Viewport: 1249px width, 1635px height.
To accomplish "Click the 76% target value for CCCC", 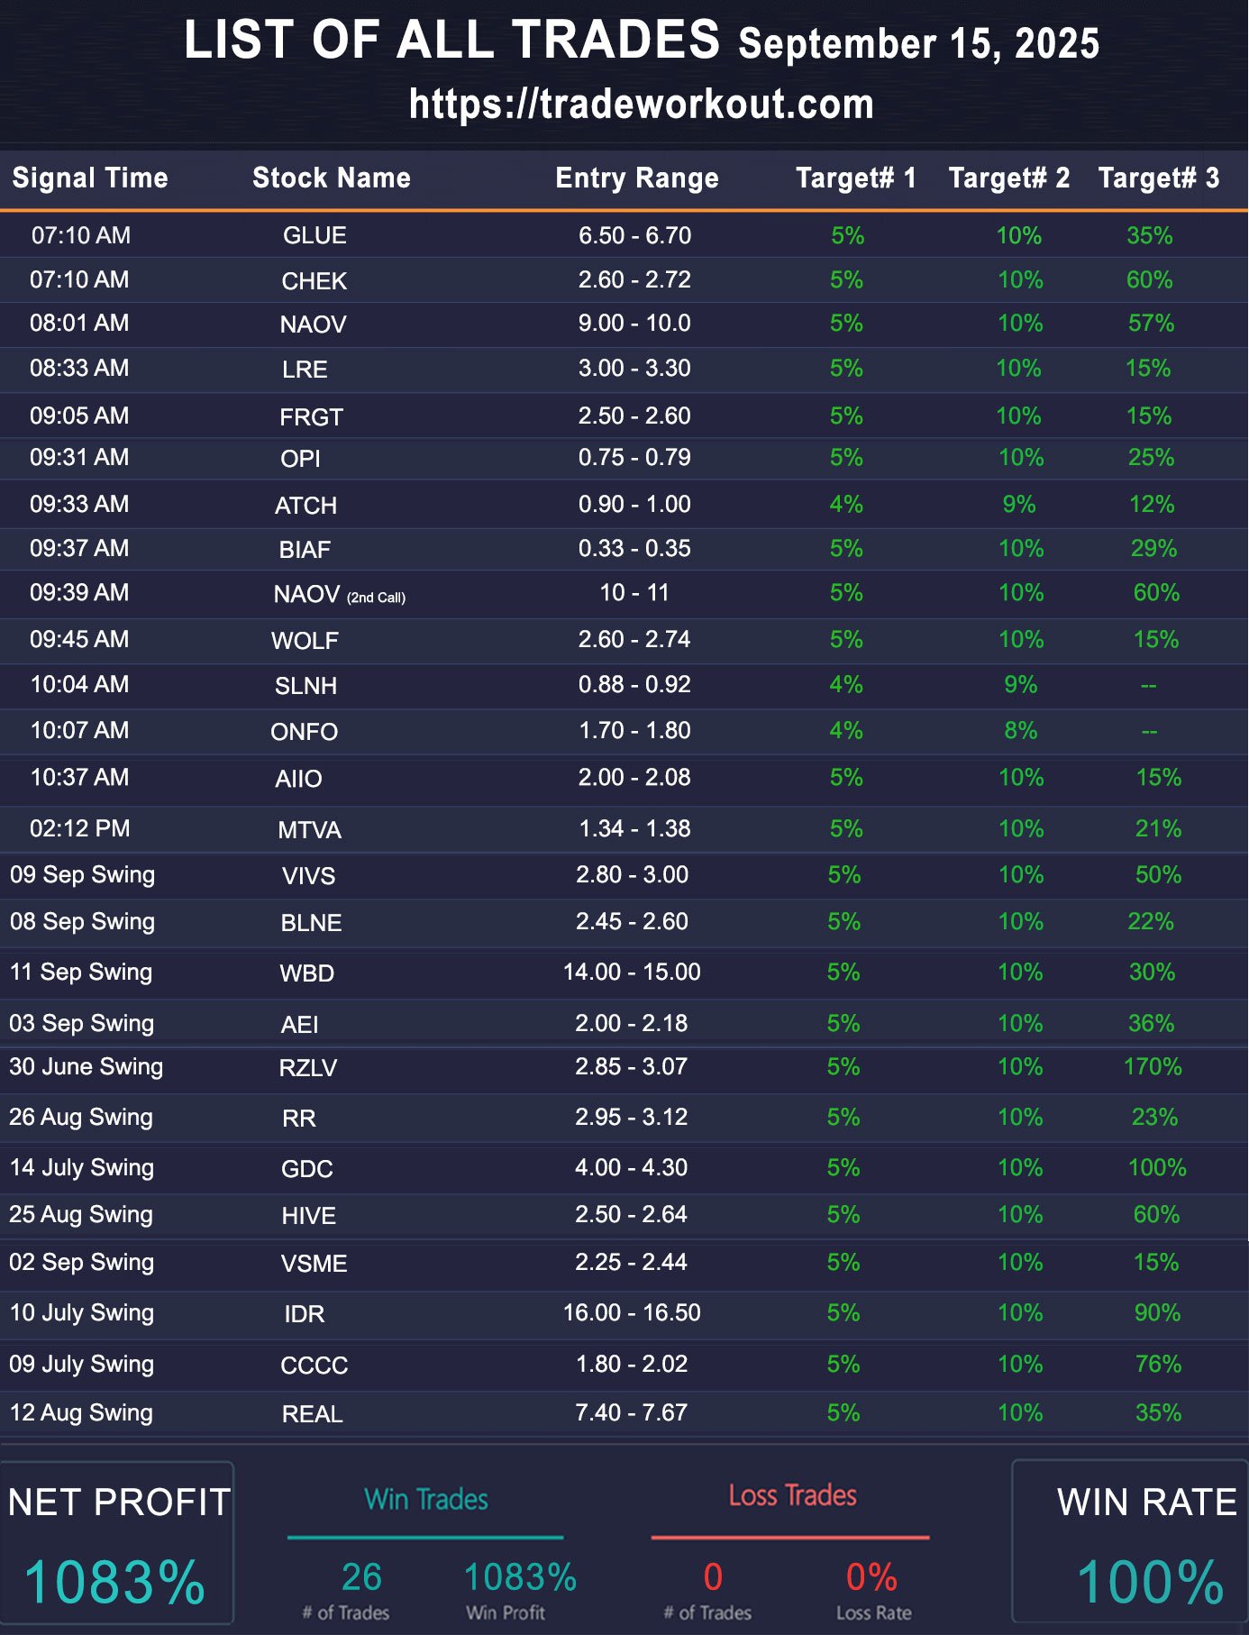I will click(x=1158, y=1364).
